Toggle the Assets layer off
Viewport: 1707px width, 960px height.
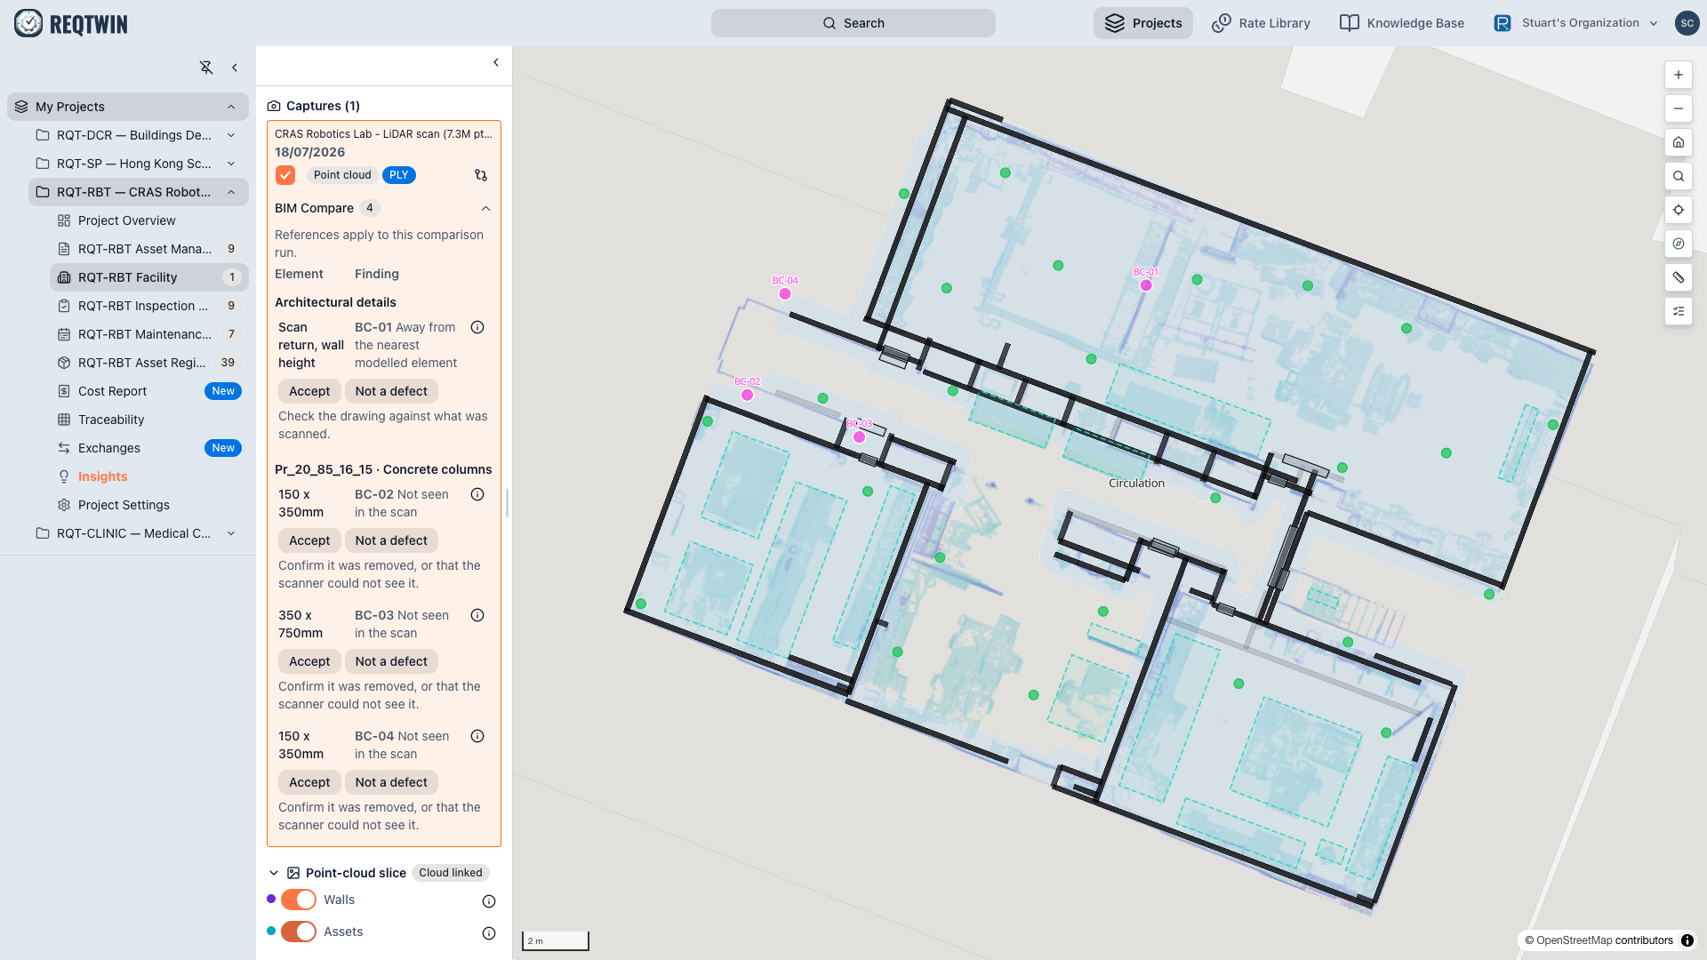[299, 932]
